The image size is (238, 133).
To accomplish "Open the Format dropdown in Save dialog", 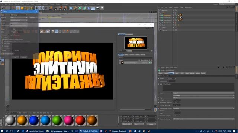I will click(19, 17).
